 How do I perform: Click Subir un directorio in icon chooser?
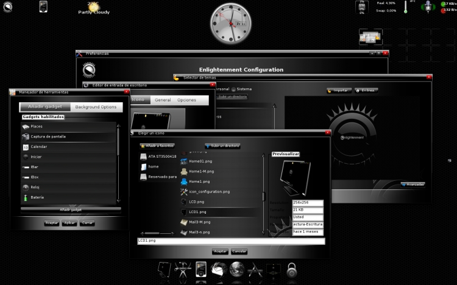222,146
